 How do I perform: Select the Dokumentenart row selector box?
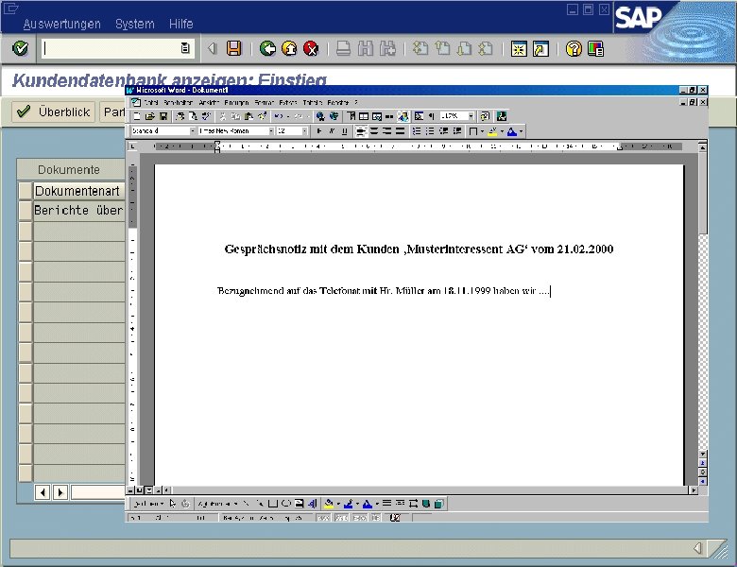pyautogui.click(x=26, y=191)
